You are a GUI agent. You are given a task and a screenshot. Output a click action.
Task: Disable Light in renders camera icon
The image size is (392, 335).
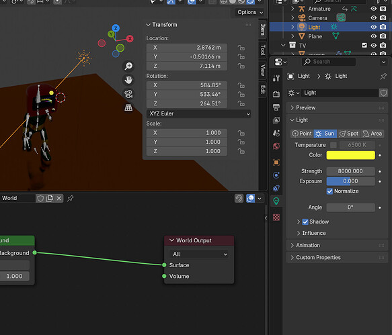coord(383,27)
